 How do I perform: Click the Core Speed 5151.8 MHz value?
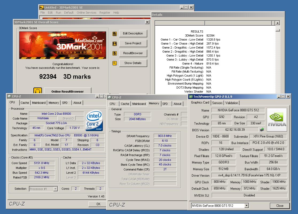tap(42, 163)
